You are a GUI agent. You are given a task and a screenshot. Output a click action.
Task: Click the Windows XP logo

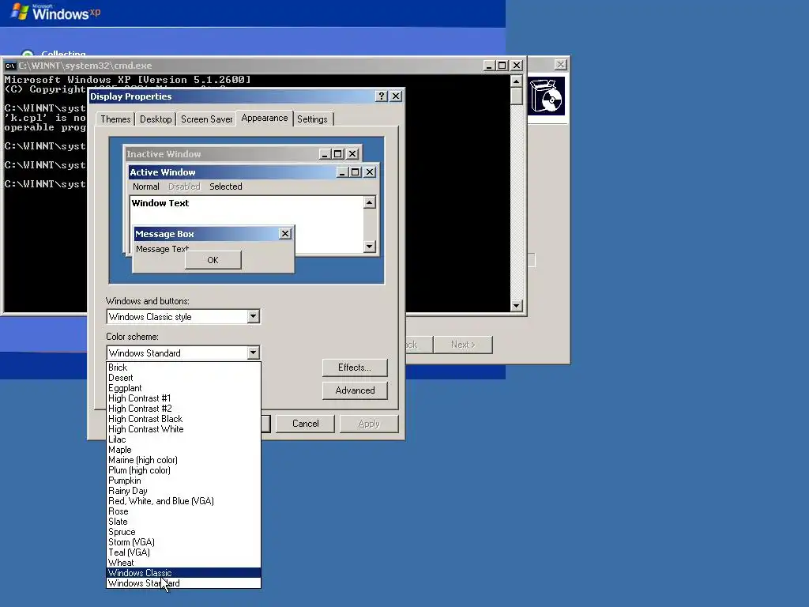[56, 13]
